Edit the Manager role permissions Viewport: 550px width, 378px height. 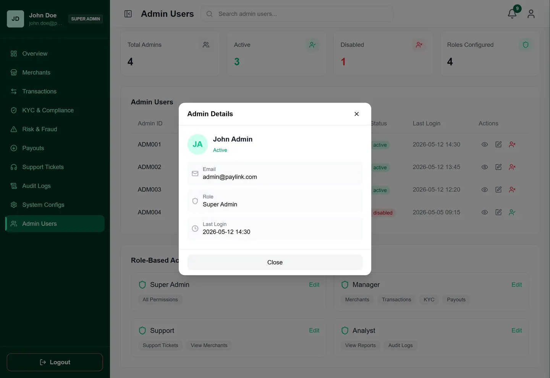(516, 285)
